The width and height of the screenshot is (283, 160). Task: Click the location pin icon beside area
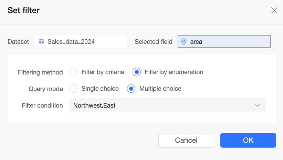click(x=184, y=42)
